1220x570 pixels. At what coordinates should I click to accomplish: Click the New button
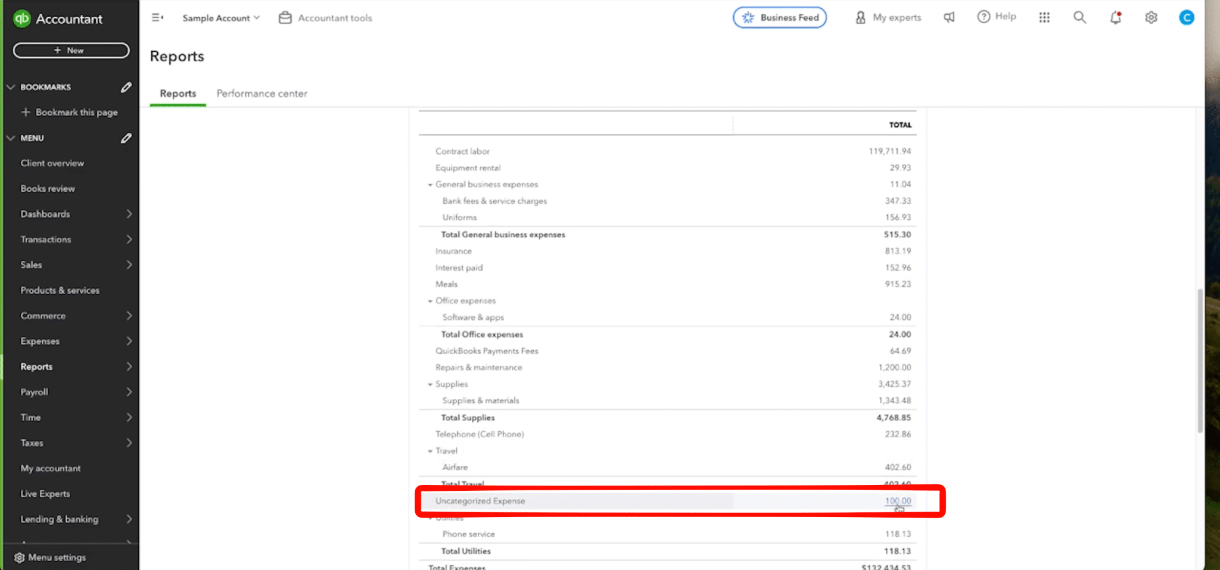[71, 51]
